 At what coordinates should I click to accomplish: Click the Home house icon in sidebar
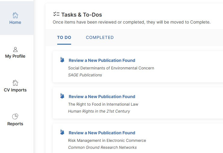pyautogui.click(x=15, y=15)
